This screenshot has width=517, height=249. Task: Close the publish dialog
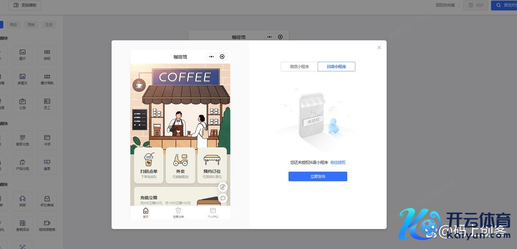point(379,47)
